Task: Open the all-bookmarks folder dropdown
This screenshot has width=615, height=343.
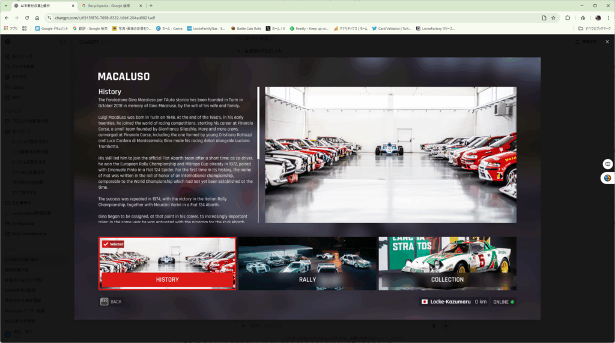Action: coord(595,28)
